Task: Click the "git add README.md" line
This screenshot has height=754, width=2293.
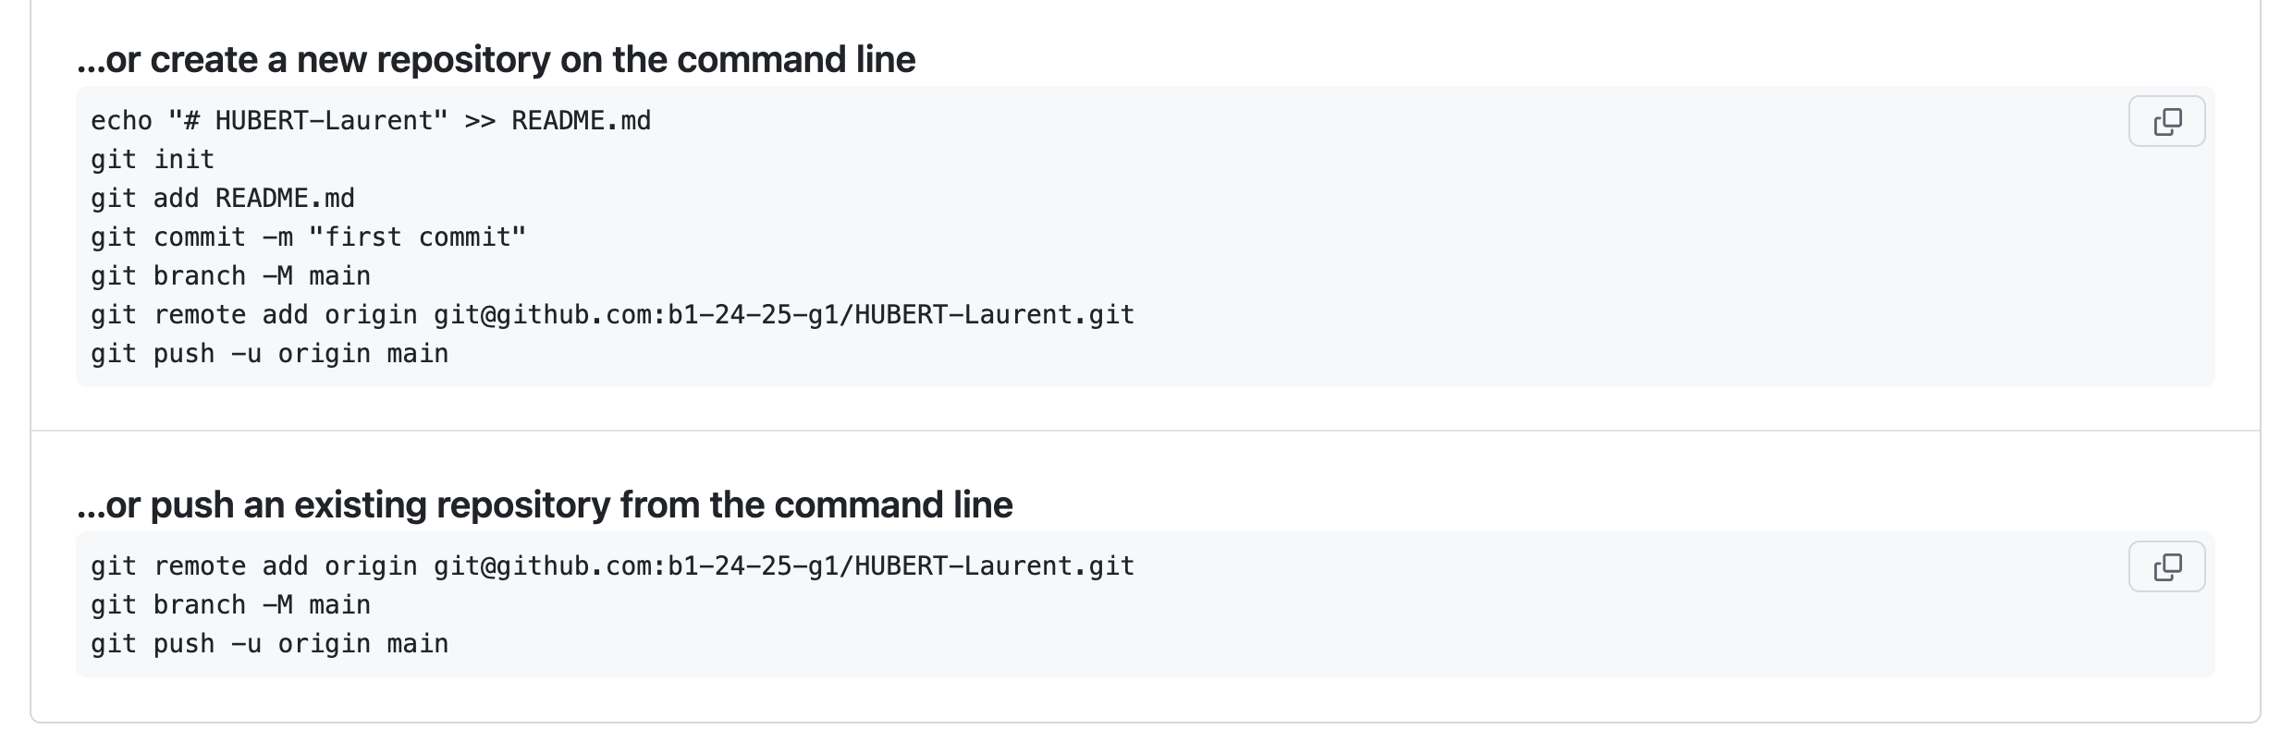Action: coord(222,199)
